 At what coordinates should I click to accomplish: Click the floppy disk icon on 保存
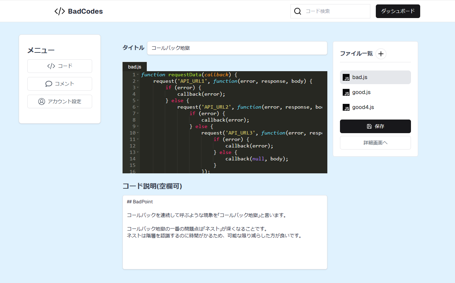coord(369,126)
